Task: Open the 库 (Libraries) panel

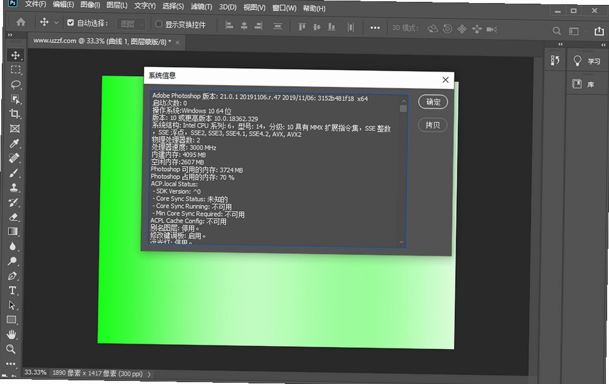Action: [584, 84]
